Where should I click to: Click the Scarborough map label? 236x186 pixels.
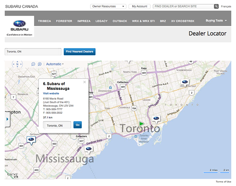click(184, 70)
